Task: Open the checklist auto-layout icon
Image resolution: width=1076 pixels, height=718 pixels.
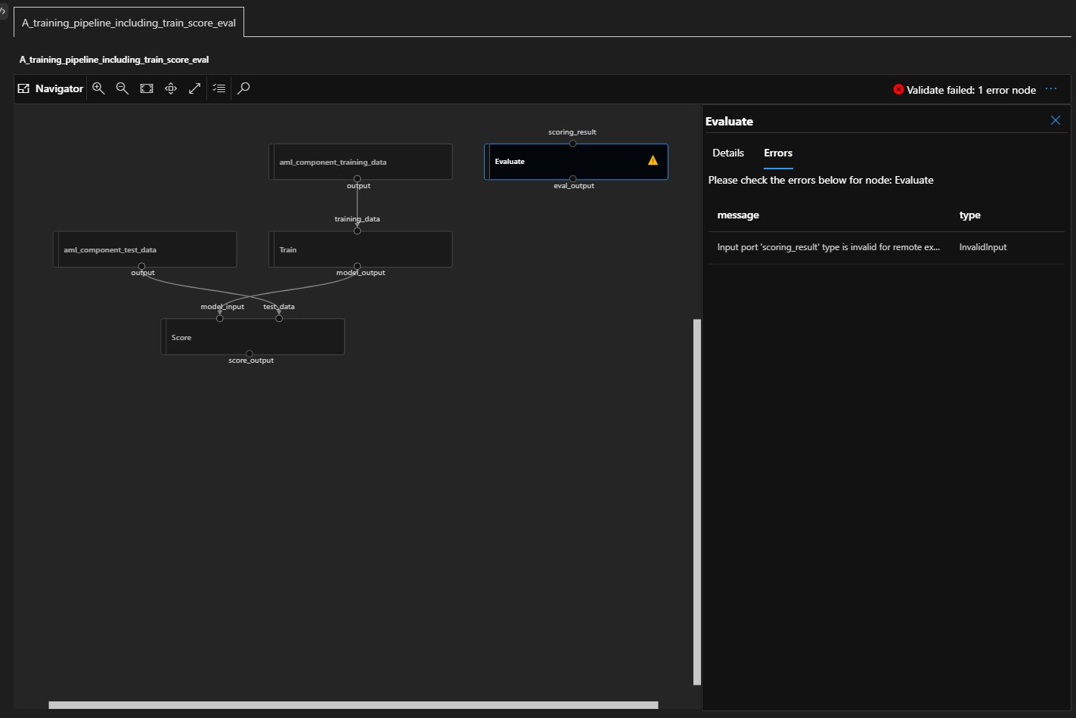Action: 219,88
